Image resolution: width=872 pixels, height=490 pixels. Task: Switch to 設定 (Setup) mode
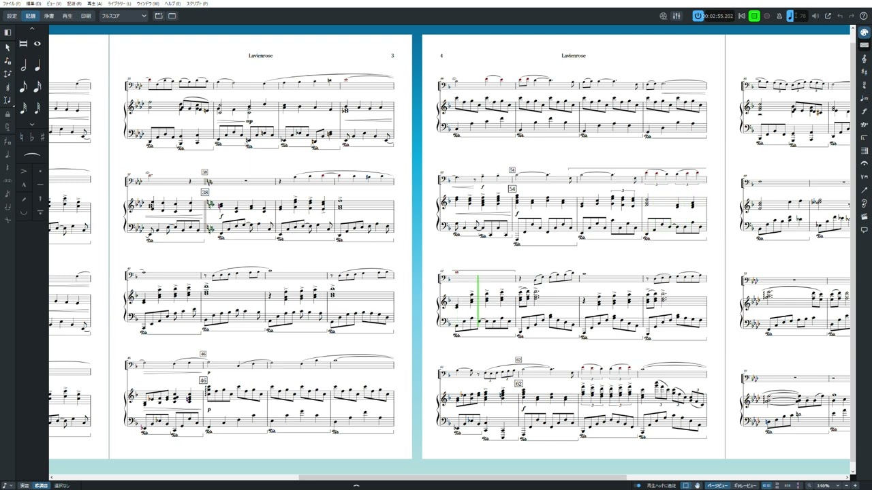coord(12,16)
